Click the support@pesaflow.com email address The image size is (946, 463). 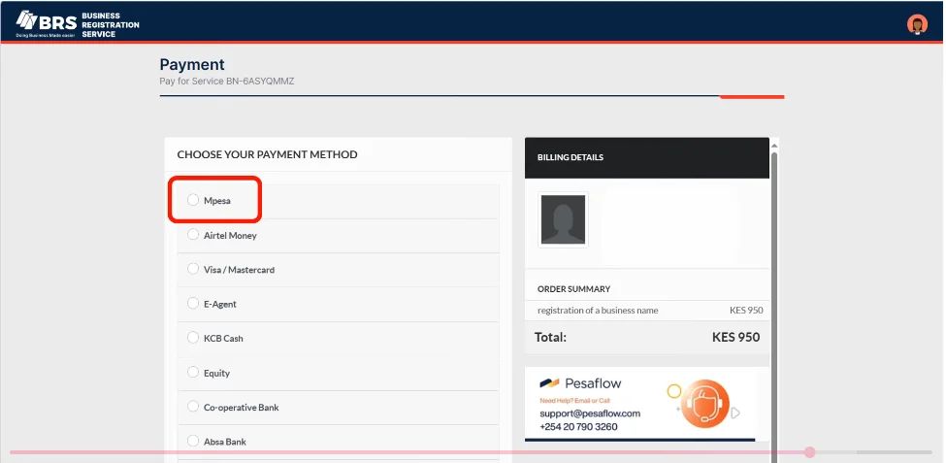pyautogui.click(x=590, y=413)
